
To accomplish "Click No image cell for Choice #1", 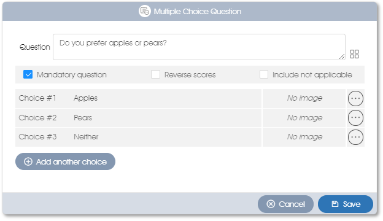I will point(304,98).
